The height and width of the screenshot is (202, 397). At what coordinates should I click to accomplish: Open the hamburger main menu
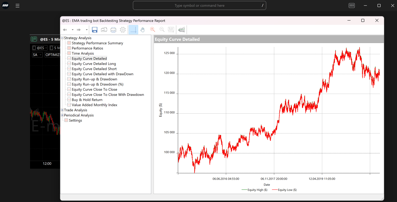(x=17, y=5)
